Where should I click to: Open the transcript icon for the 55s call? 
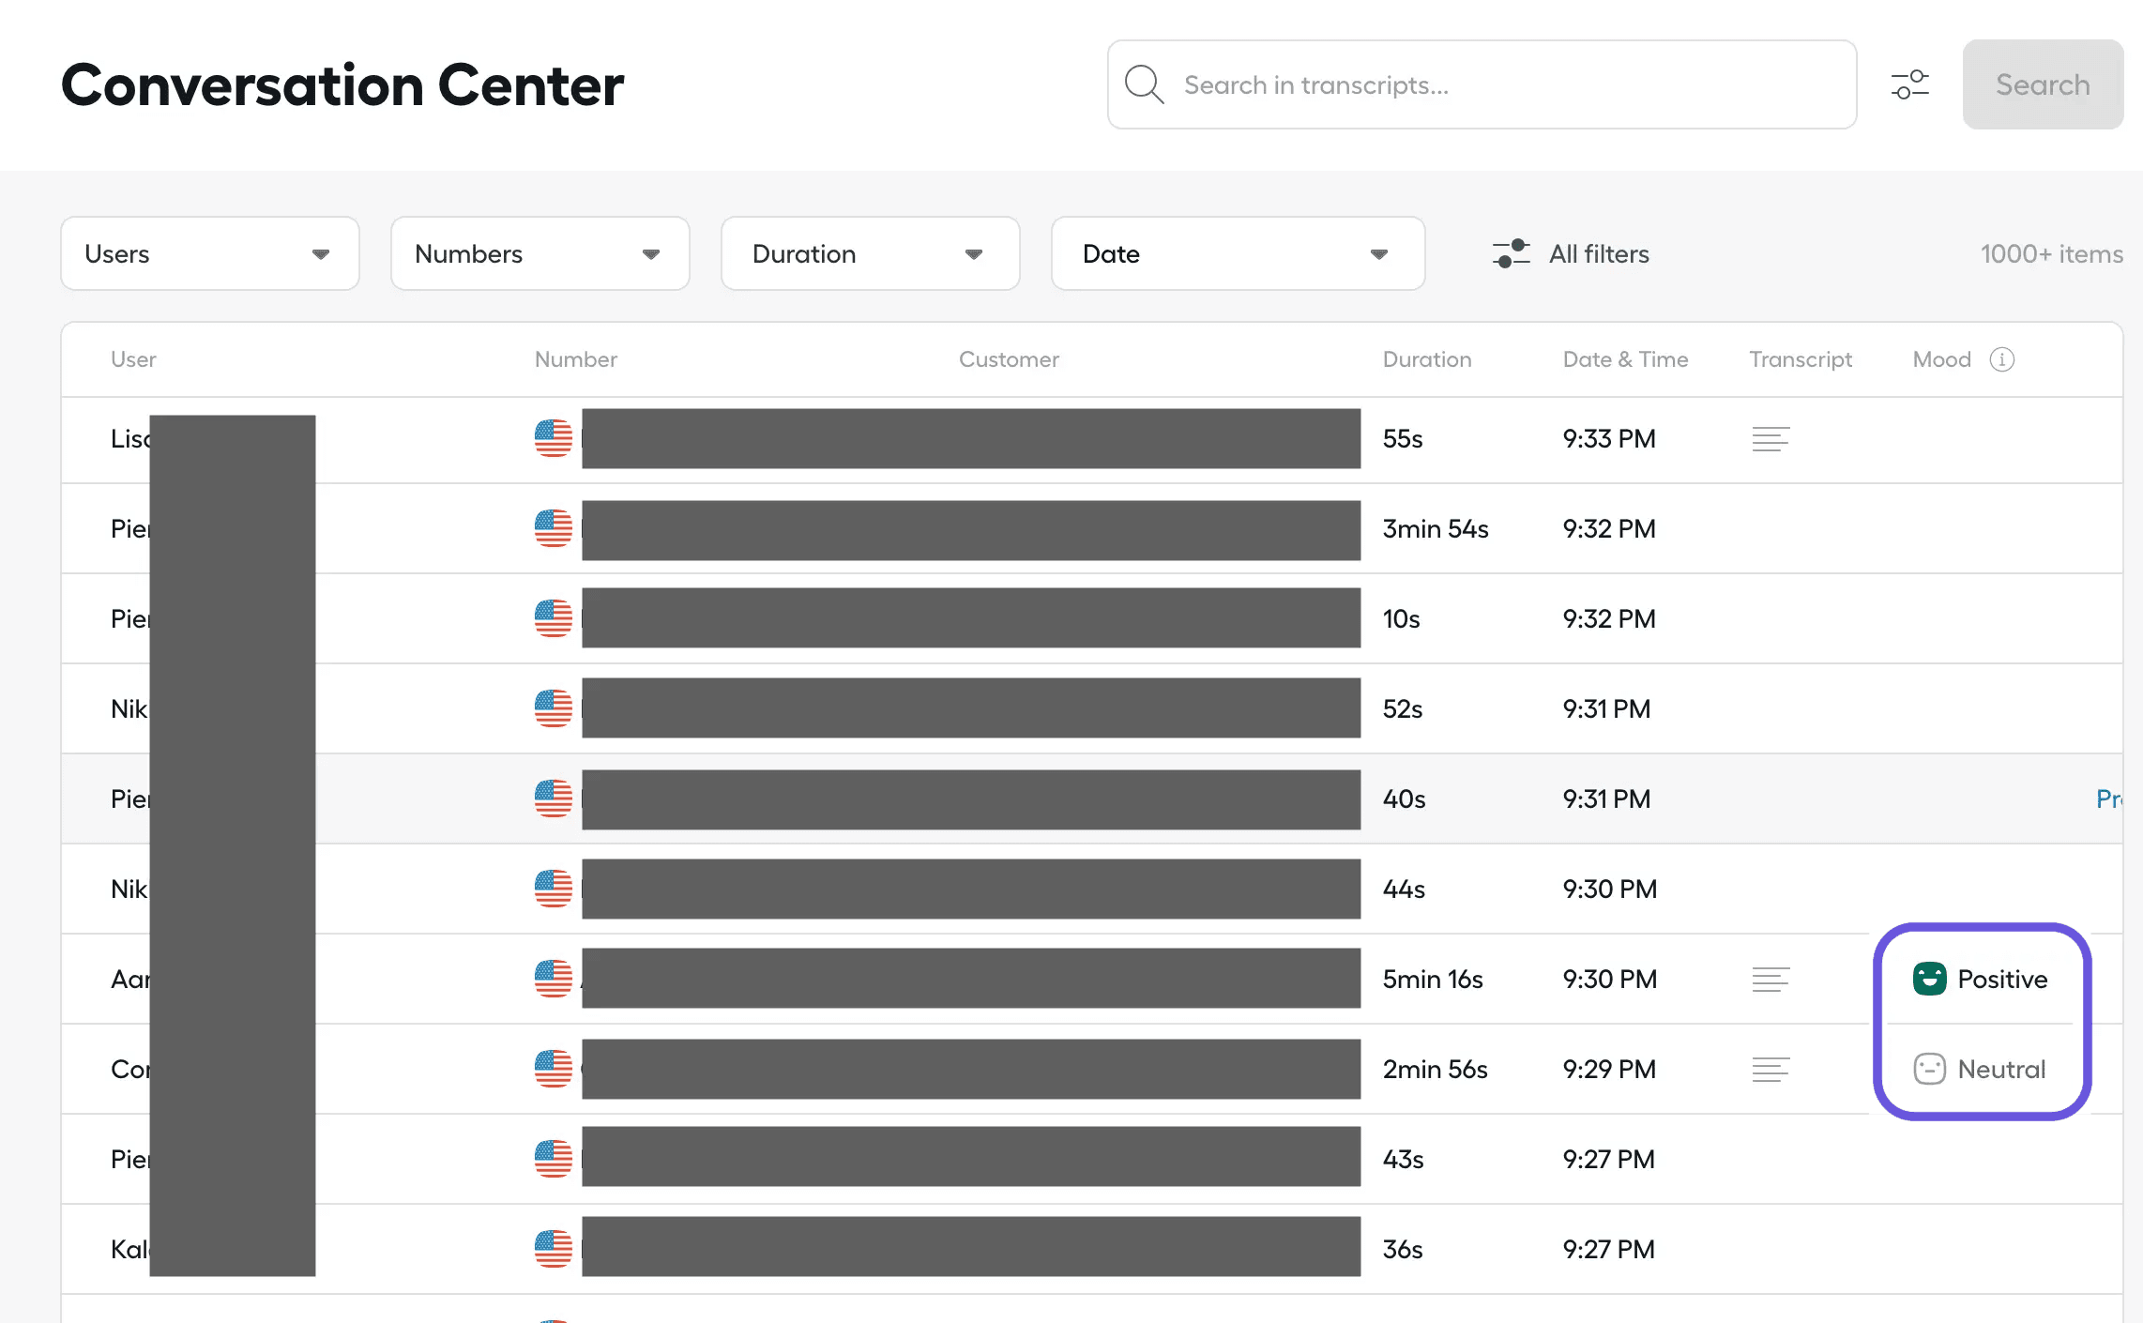(x=1771, y=438)
